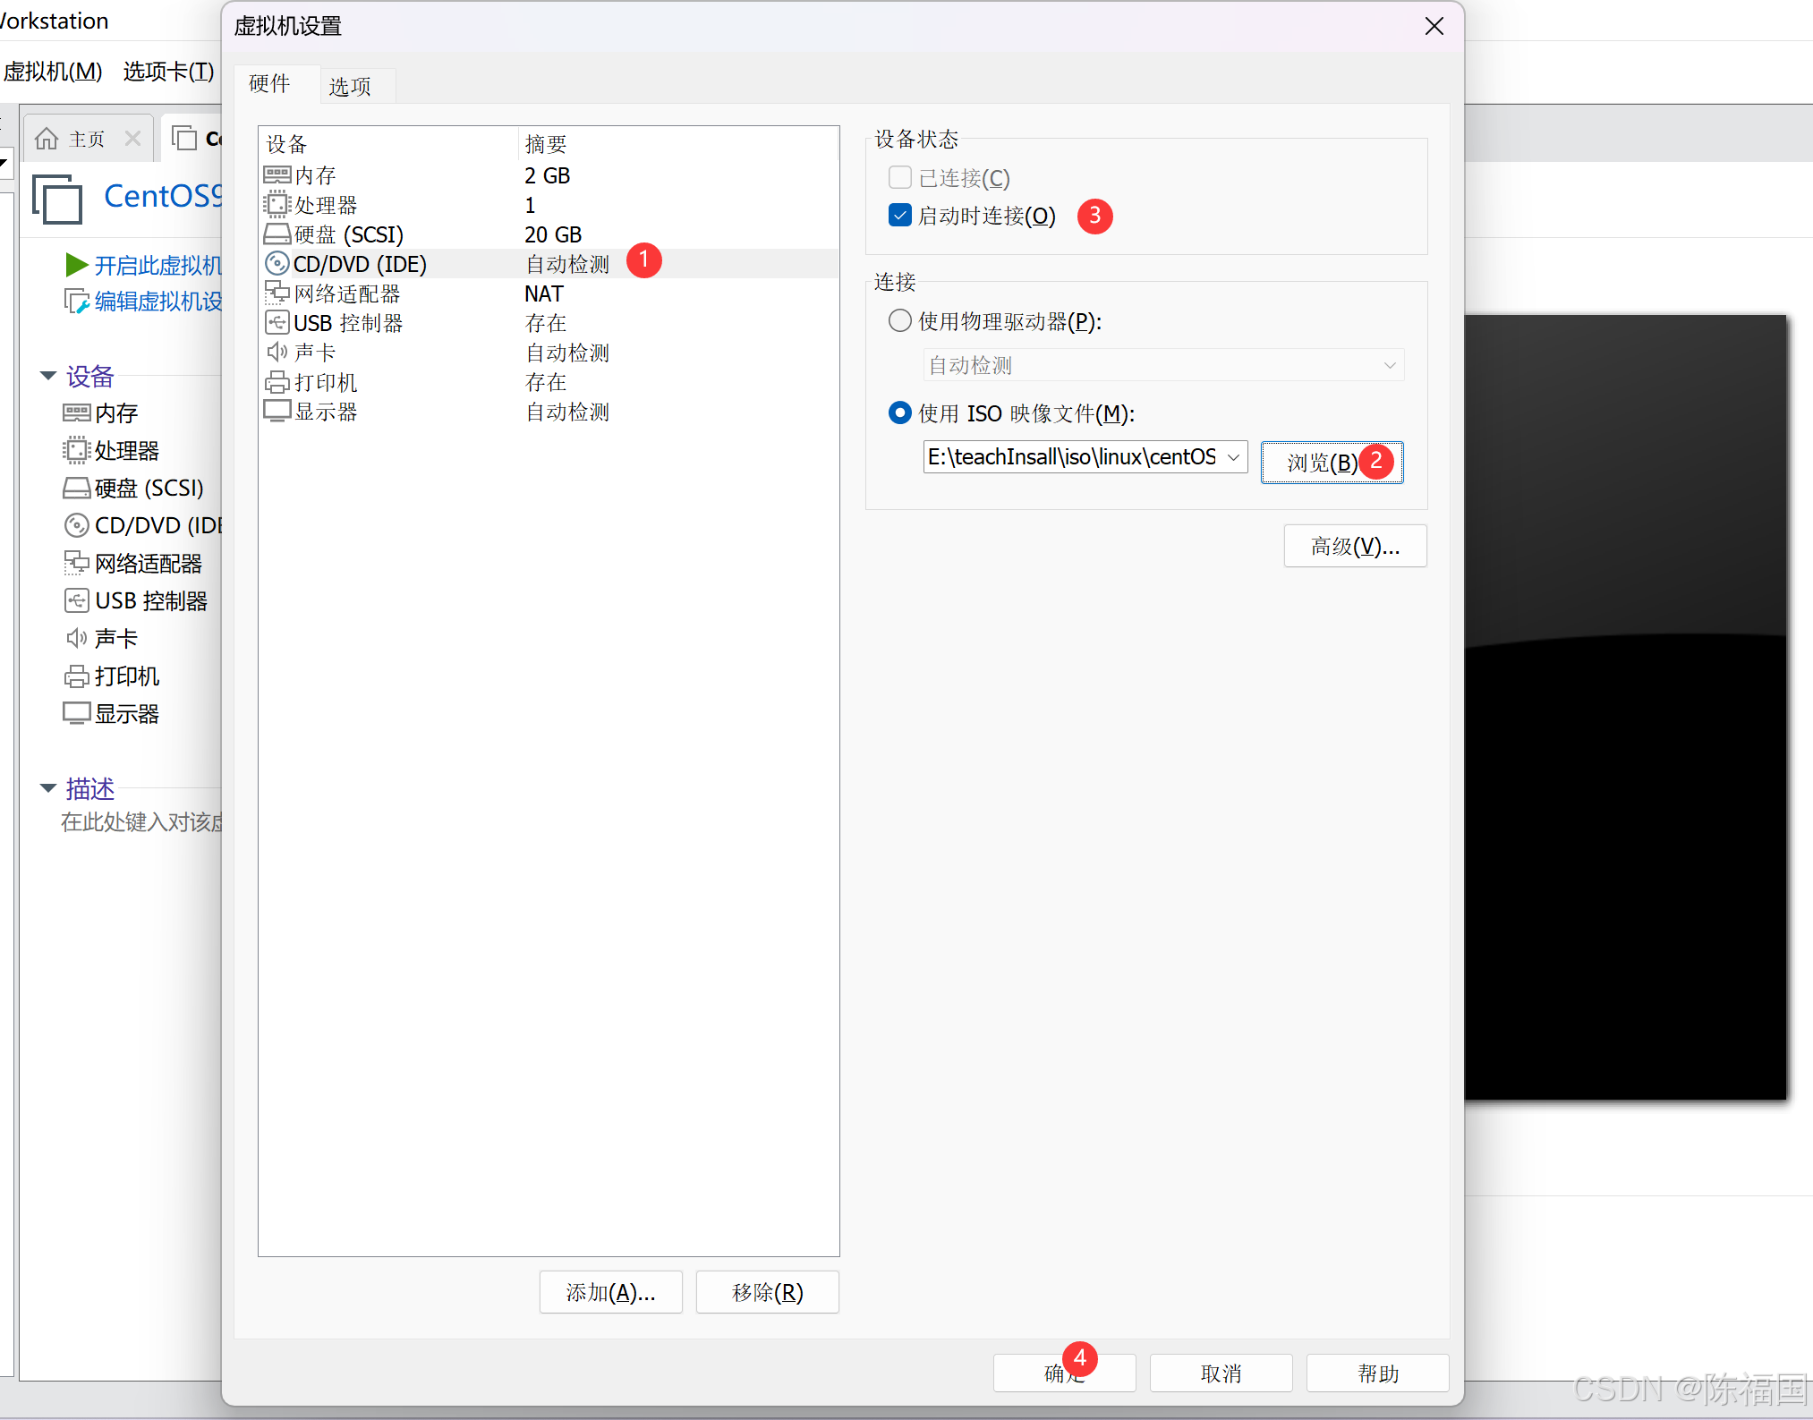
Task: Click the edit virtual machine settings icon
Action: [x=76, y=302]
